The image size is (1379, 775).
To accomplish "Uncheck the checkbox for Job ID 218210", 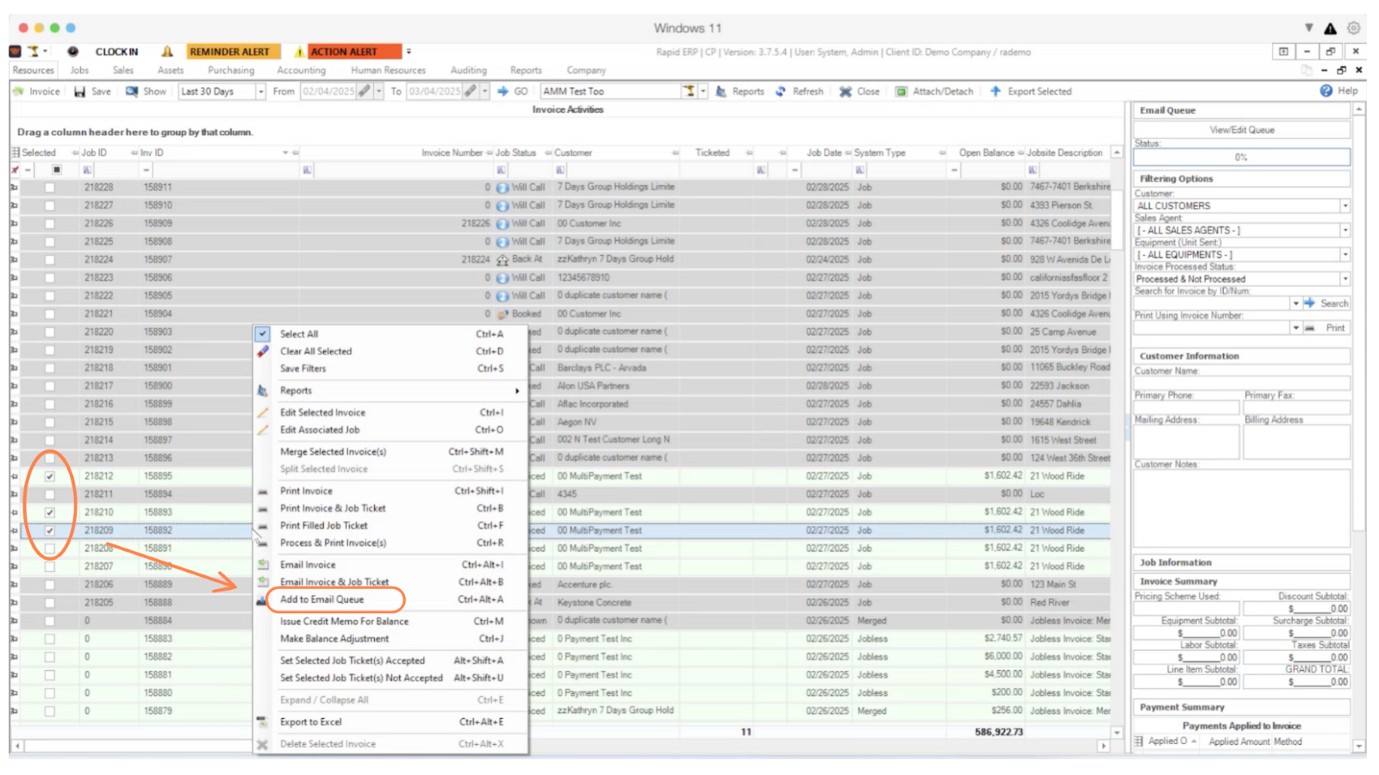I will (x=50, y=512).
